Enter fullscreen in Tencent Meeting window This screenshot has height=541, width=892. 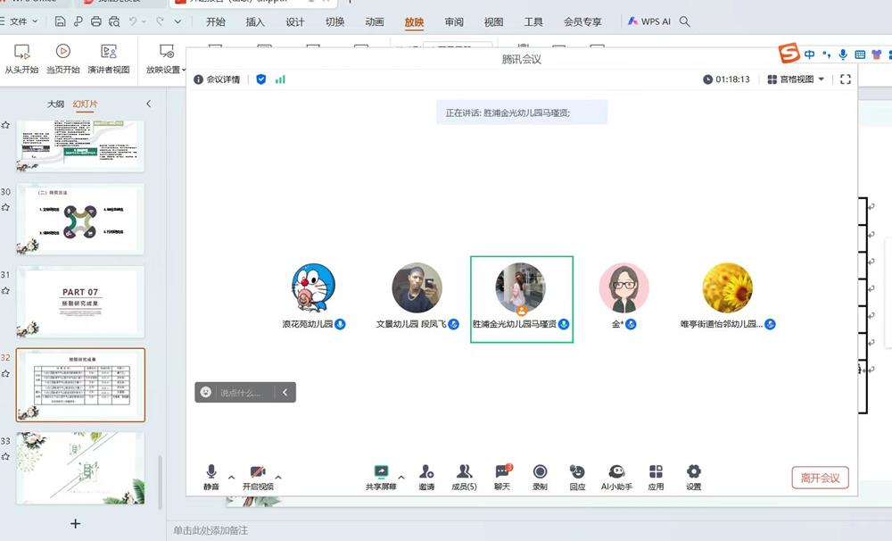coord(846,79)
